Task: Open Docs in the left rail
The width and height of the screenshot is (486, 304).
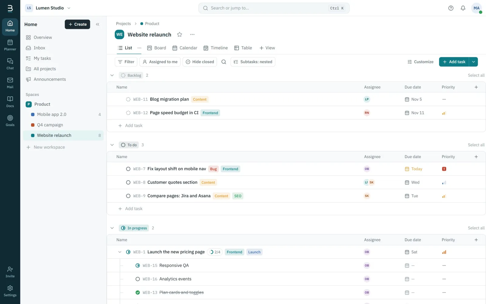Action: point(10,102)
